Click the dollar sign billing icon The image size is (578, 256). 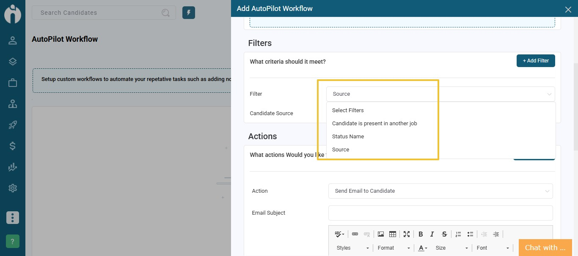point(13,146)
